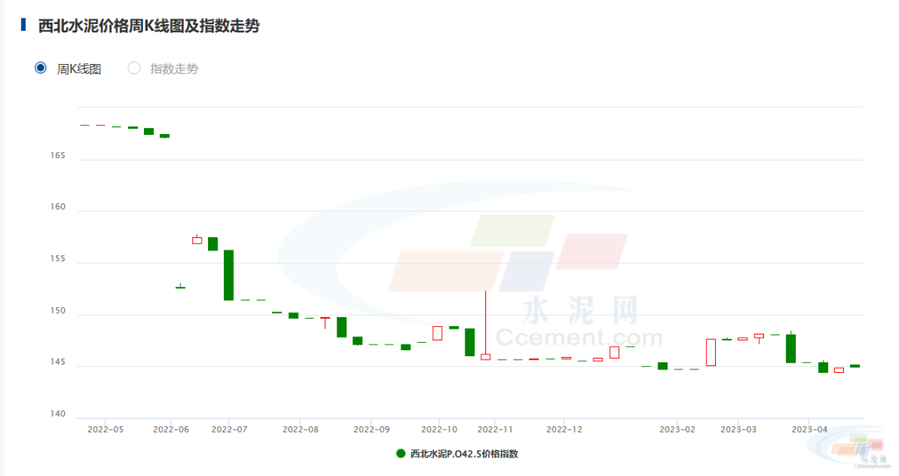Image resolution: width=899 pixels, height=476 pixels.
Task: Click the 150 y-axis value
Action: point(57,311)
